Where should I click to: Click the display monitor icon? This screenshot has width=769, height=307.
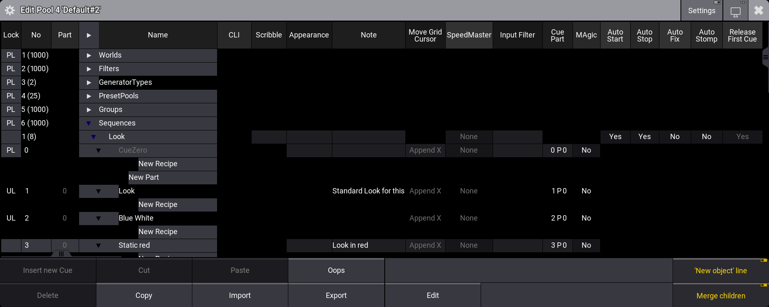[x=735, y=11]
